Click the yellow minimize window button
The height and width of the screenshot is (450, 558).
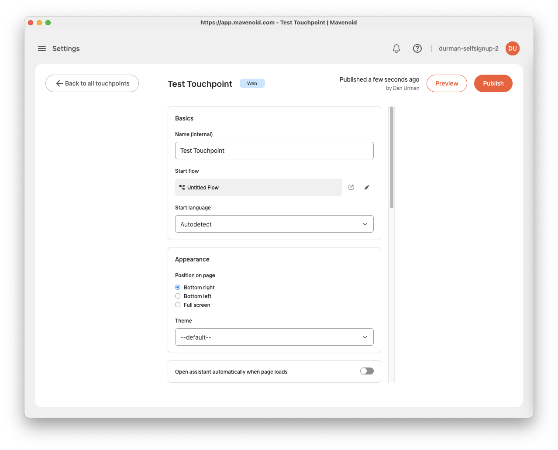pyautogui.click(x=39, y=23)
